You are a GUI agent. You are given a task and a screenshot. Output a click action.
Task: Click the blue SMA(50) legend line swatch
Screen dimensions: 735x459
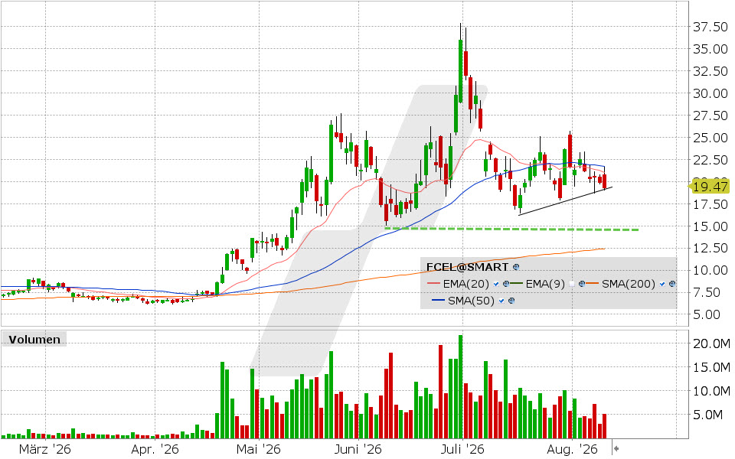click(x=438, y=300)
